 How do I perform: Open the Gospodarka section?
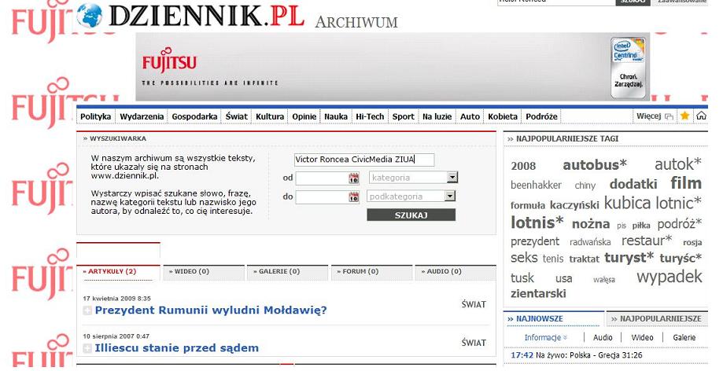[194, 116]
